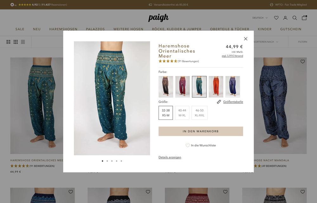Expand the DEUTSCH language dropdown
Image resolution: width=317 pixels, height=203 pixels.
(260, 18)
